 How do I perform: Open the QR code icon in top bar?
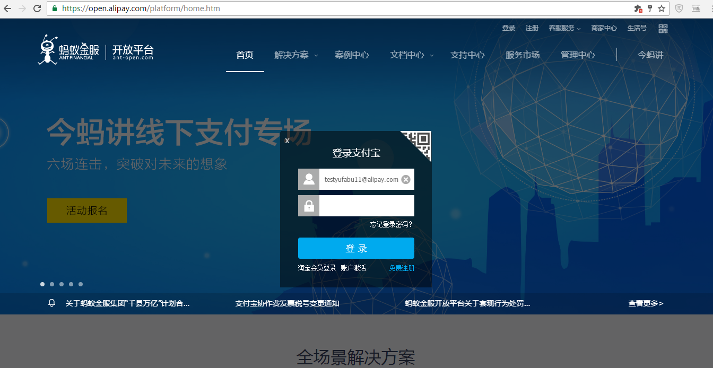pyautogui.click(x=663, y=28)
